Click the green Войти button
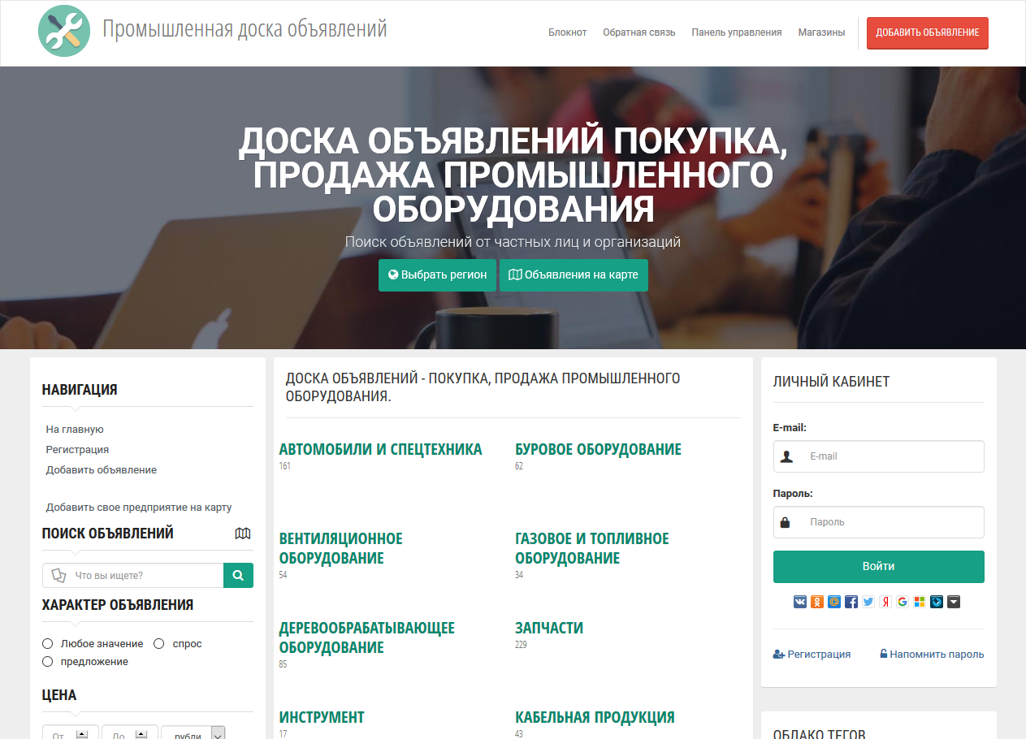 (878, 567)
